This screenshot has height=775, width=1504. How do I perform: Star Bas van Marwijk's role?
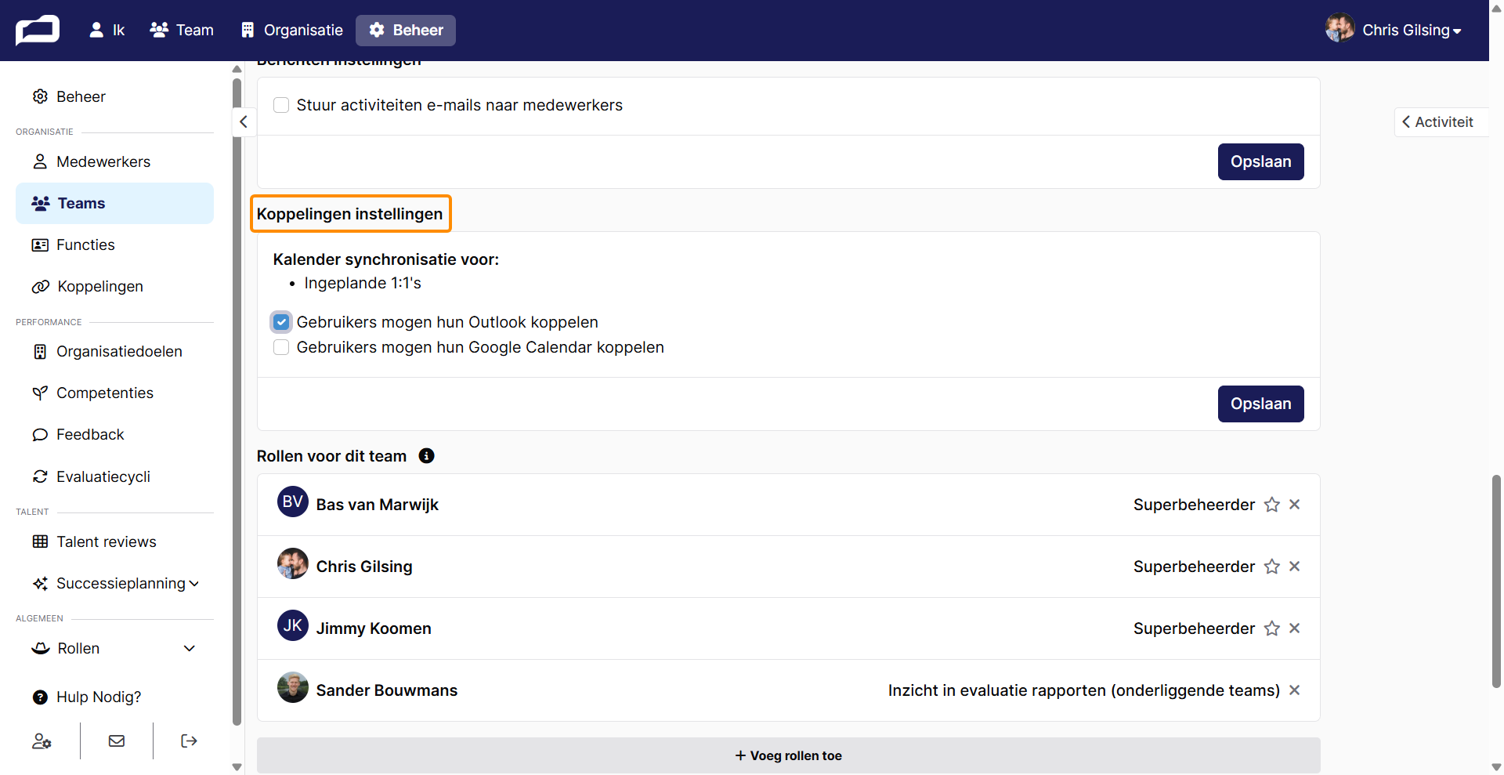coord(1272,505)
